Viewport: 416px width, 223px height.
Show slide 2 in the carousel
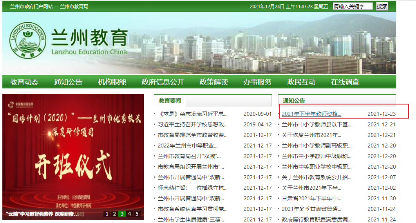tap(114, 214)
